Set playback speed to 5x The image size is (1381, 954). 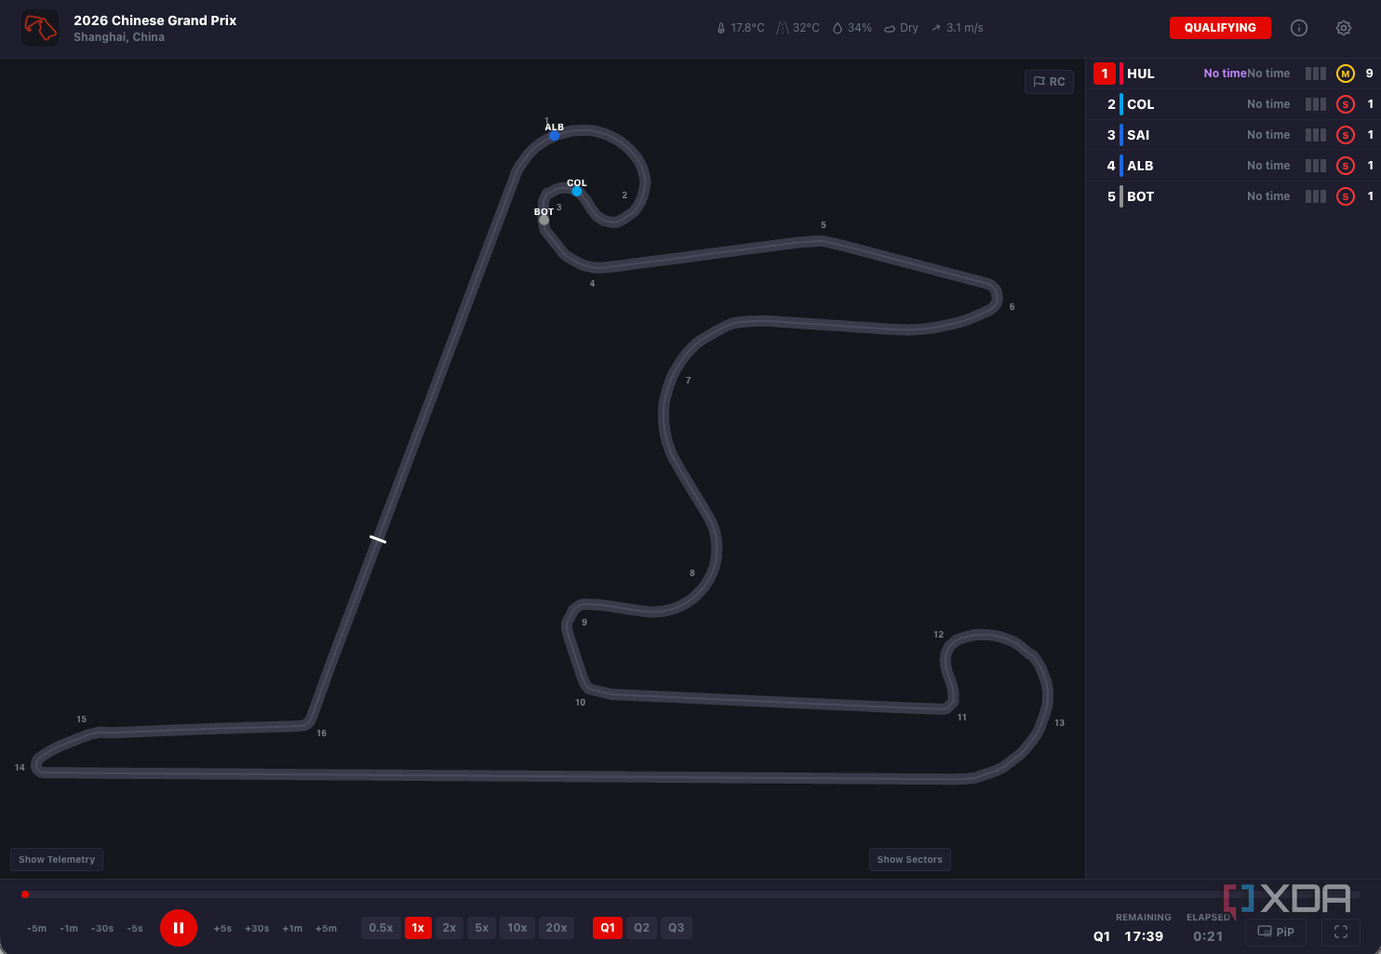[482, 928]
